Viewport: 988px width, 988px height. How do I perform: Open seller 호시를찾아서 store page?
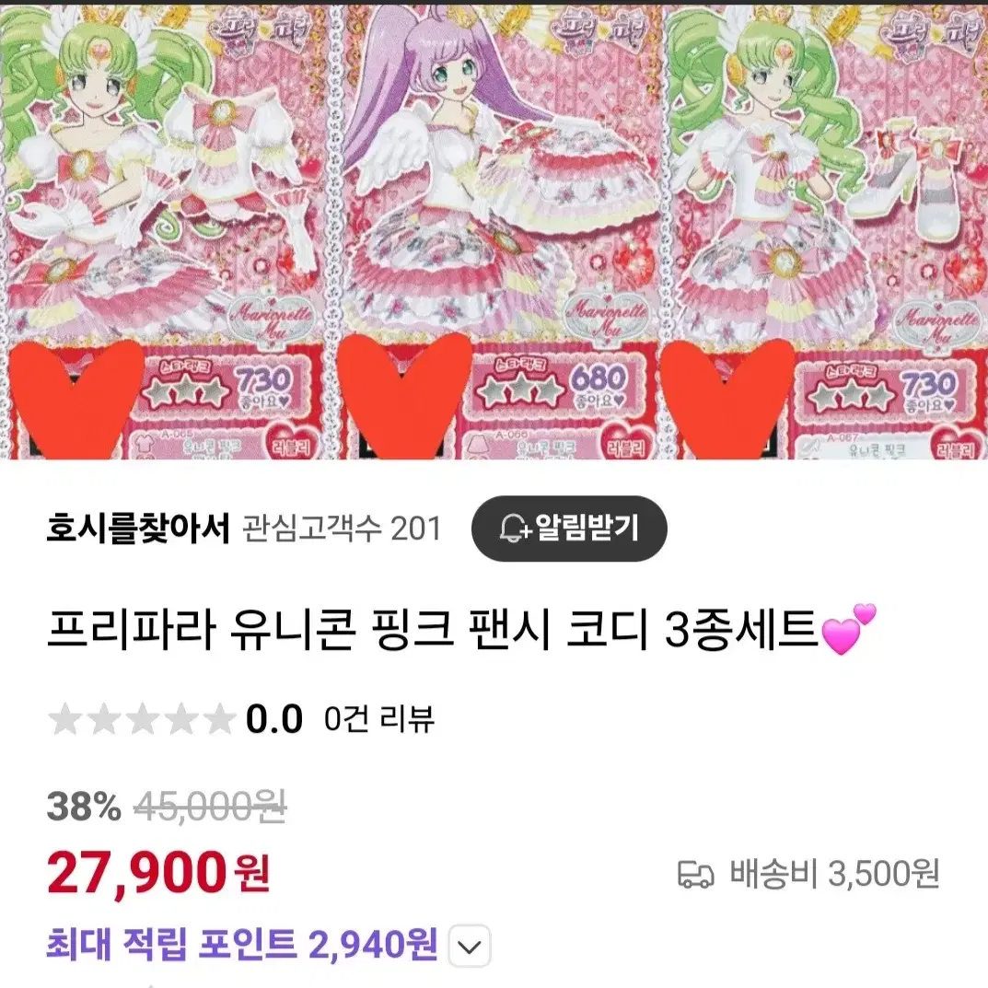pos(138,528)
